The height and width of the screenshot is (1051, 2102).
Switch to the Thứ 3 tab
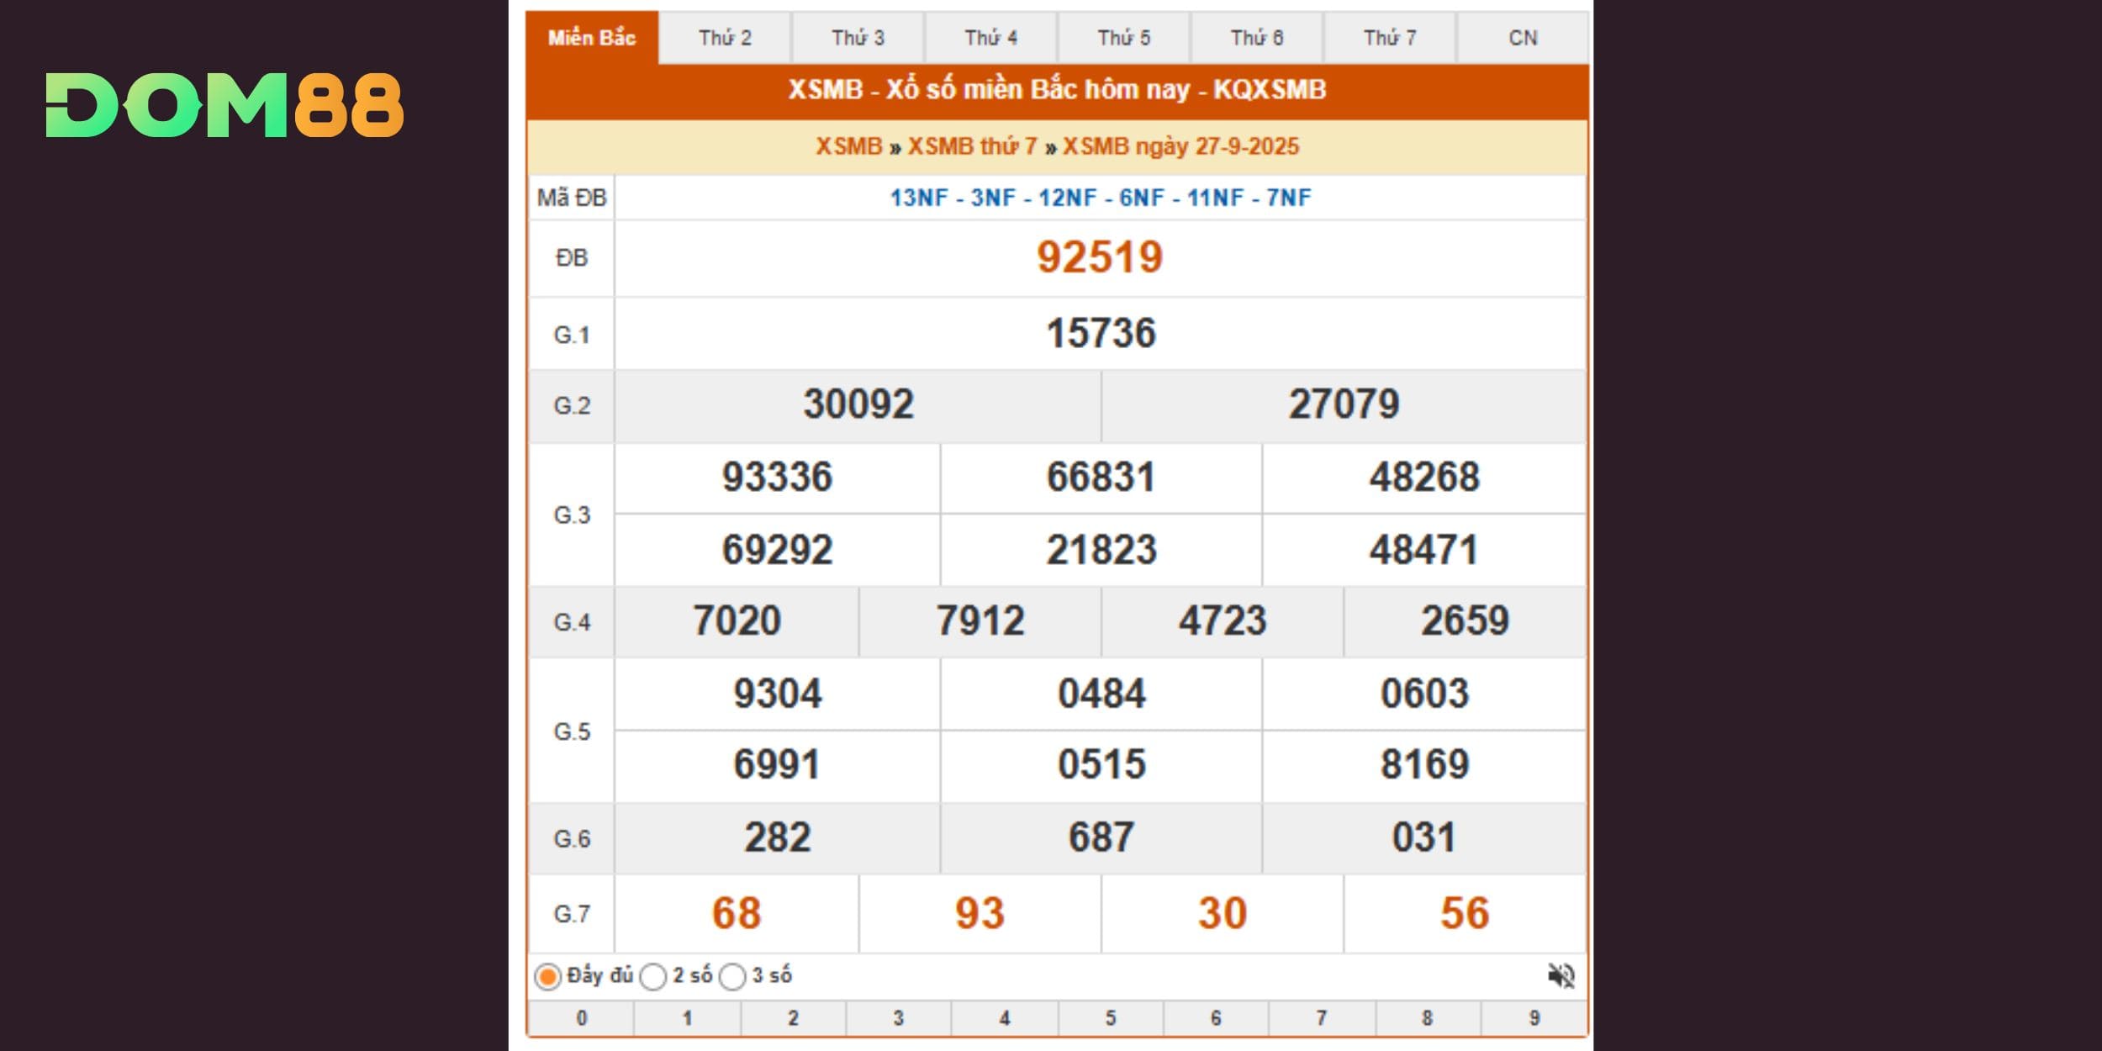point(858,38)
